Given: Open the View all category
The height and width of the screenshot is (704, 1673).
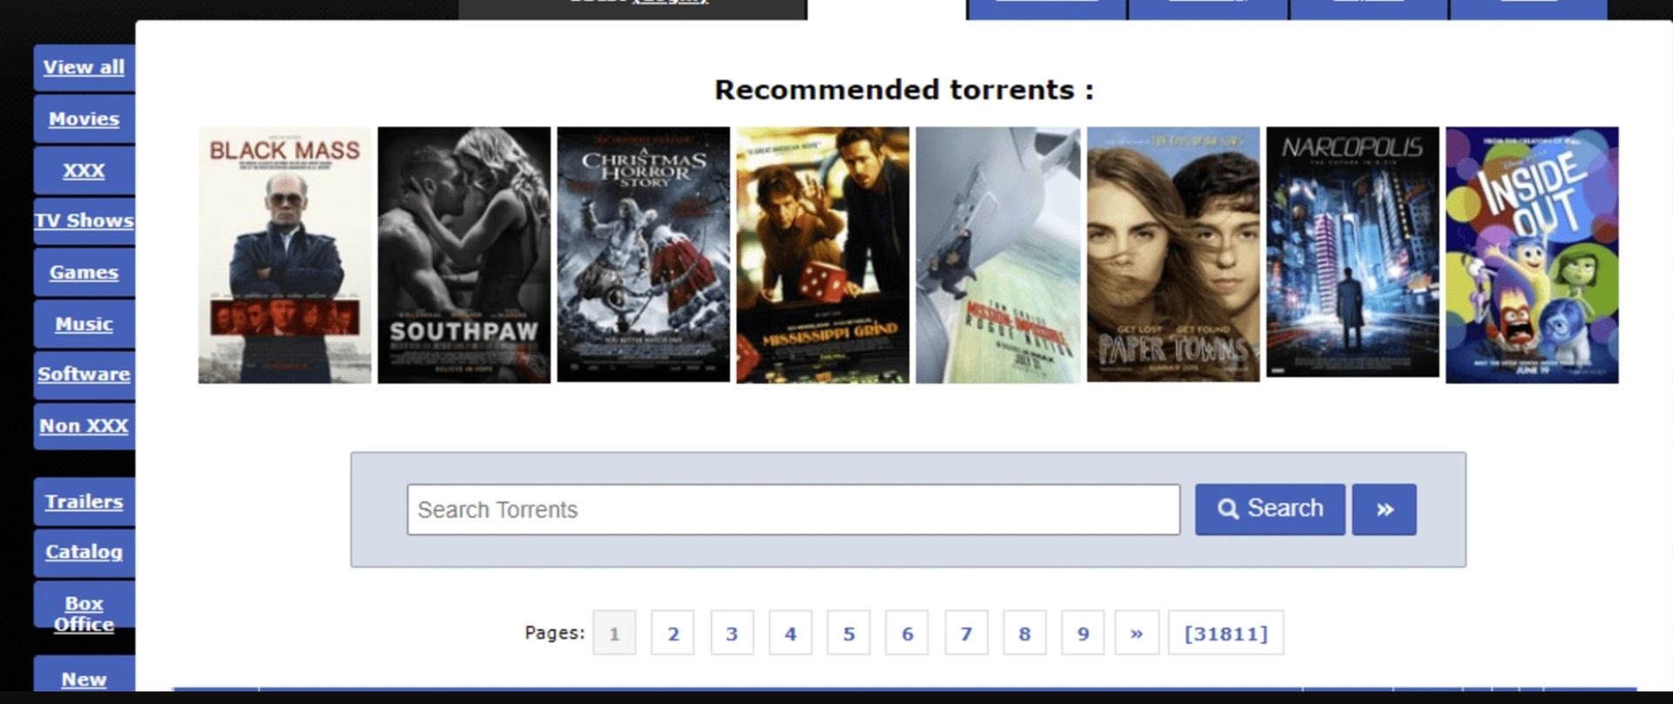Looking at the screenshot, I should 85,67.
